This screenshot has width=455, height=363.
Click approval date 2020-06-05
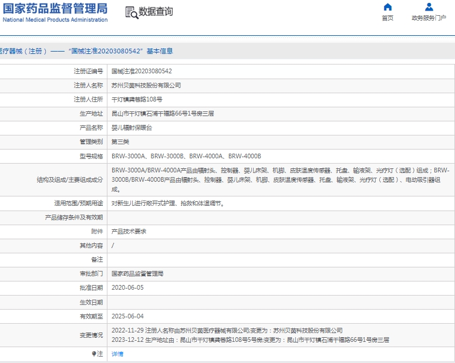(x=127, y=287)
